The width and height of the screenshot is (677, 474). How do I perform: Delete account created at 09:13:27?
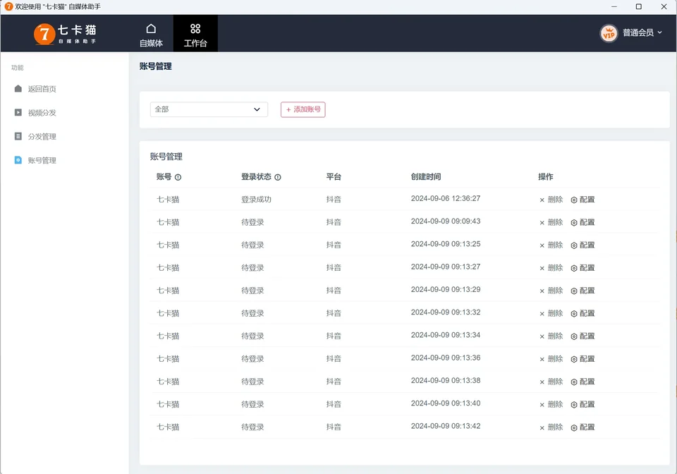[x=551, y=267]
